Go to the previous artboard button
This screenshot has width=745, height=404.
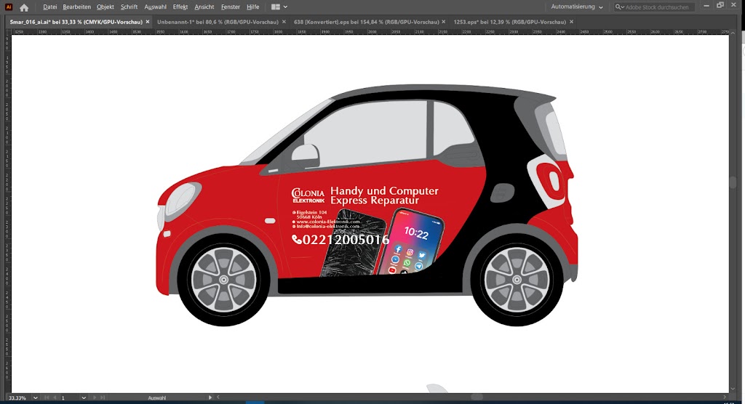55,398
